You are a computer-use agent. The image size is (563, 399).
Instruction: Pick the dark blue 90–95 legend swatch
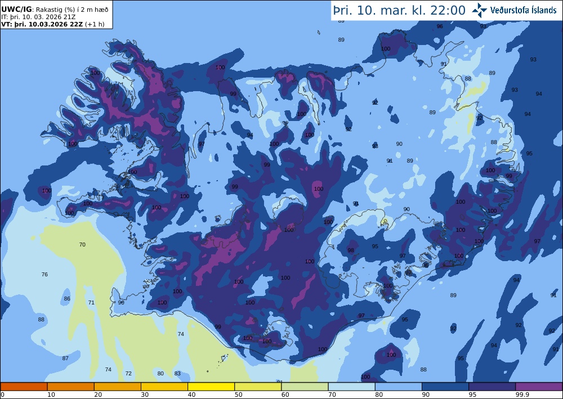click(x=445, y=387)
